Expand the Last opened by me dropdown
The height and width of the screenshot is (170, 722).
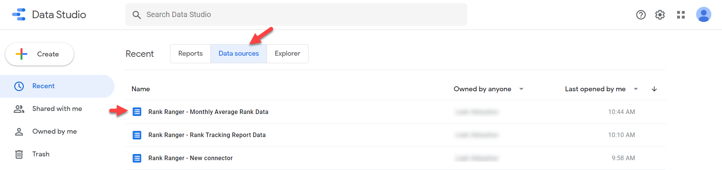636,89
